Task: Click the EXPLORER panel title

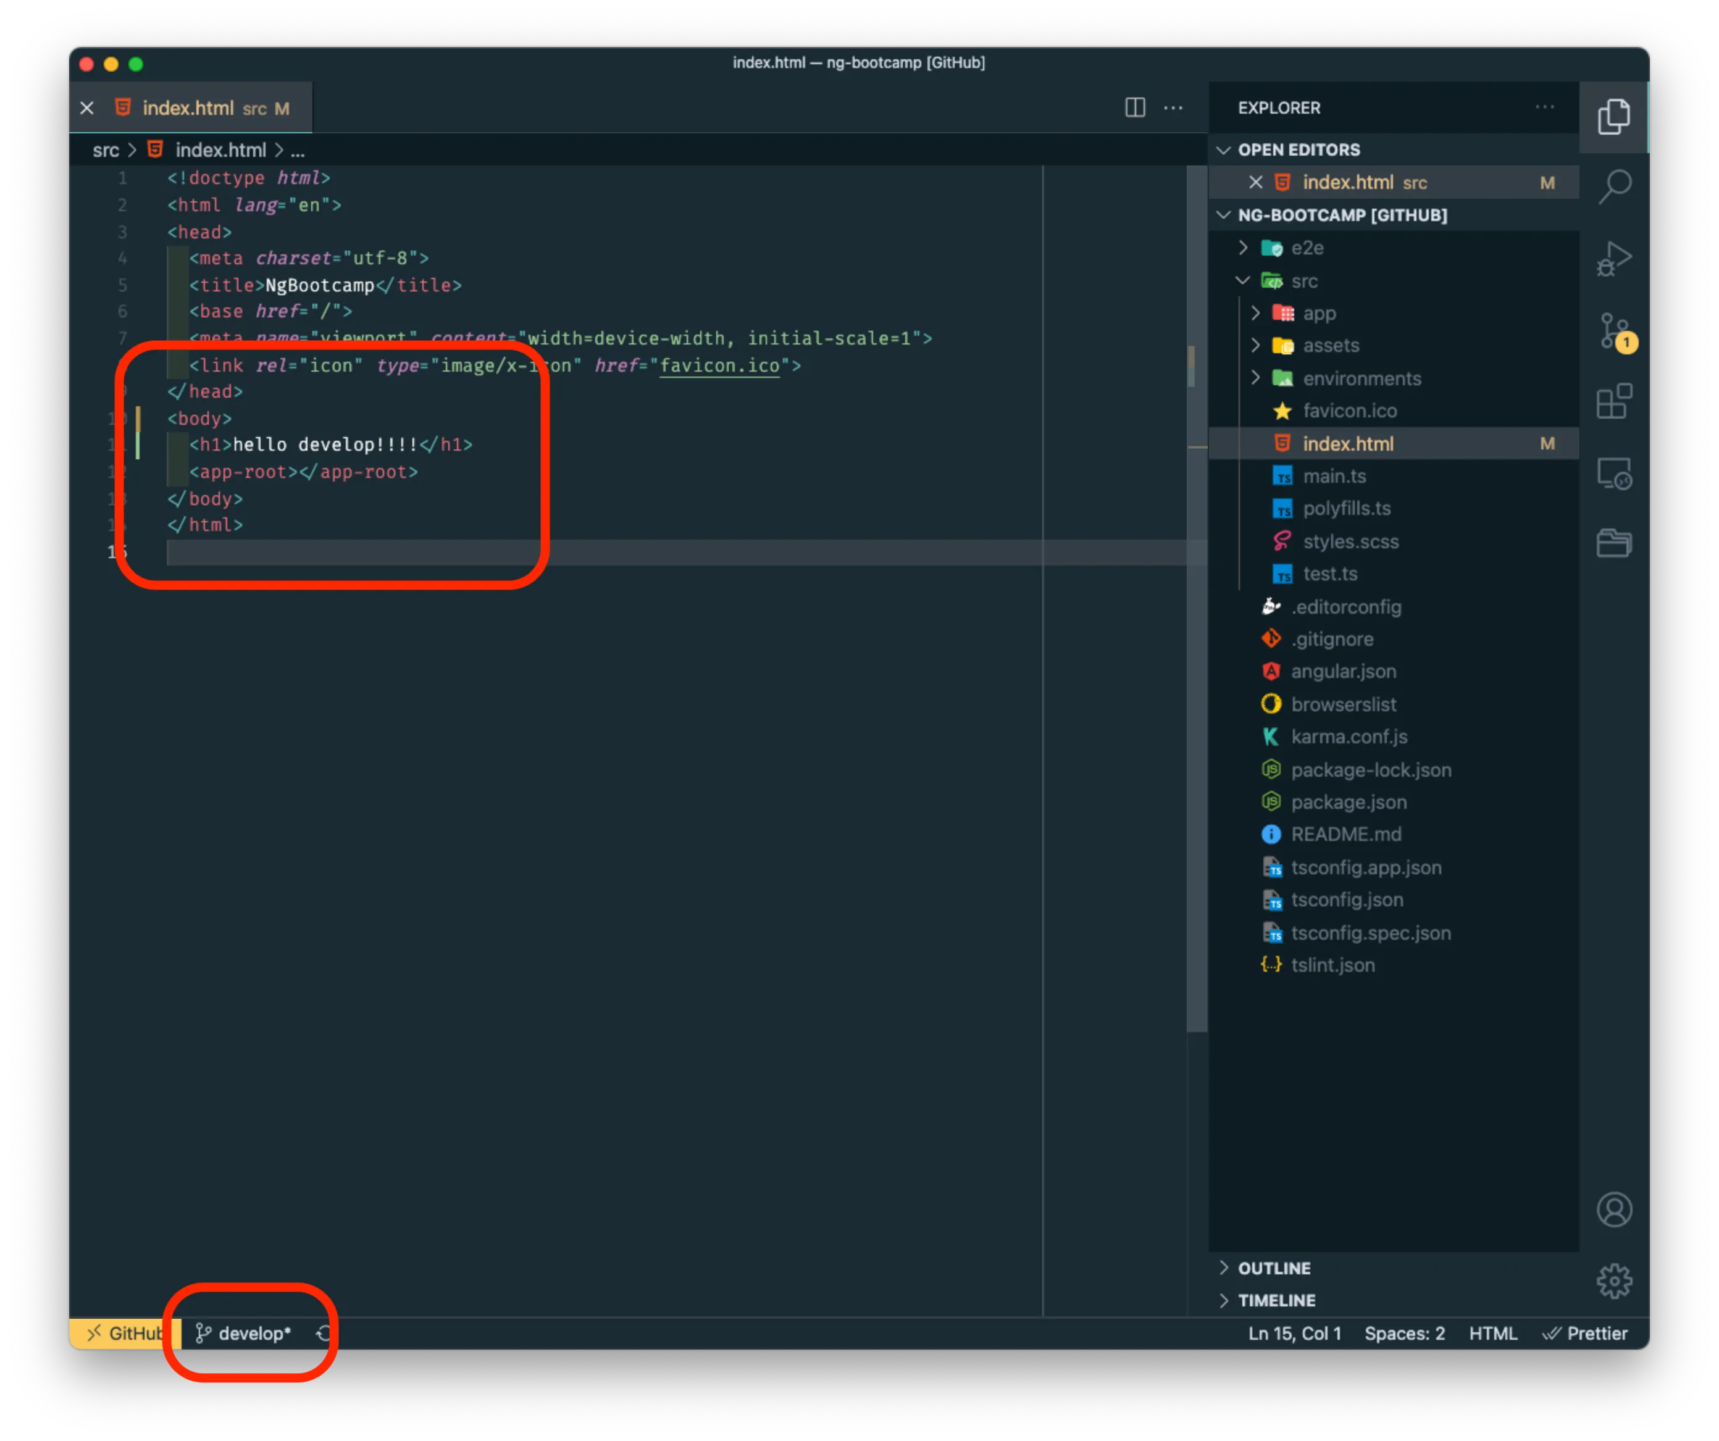Action: pos(1279,108)
